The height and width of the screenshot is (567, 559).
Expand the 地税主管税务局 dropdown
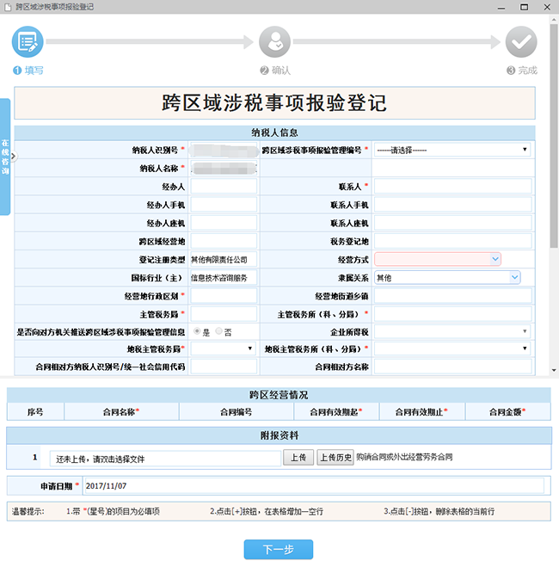coord(224,348)
